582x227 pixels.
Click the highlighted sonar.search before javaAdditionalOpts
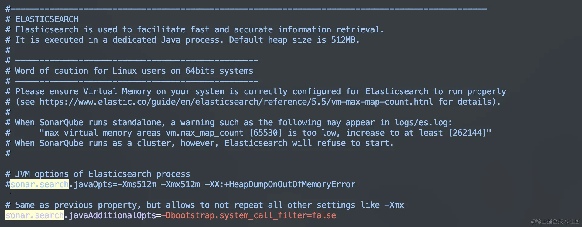coord(35,215)
